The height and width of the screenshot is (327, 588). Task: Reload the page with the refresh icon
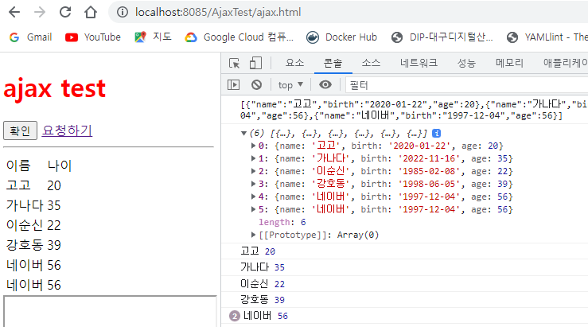[x=65, y=12]
